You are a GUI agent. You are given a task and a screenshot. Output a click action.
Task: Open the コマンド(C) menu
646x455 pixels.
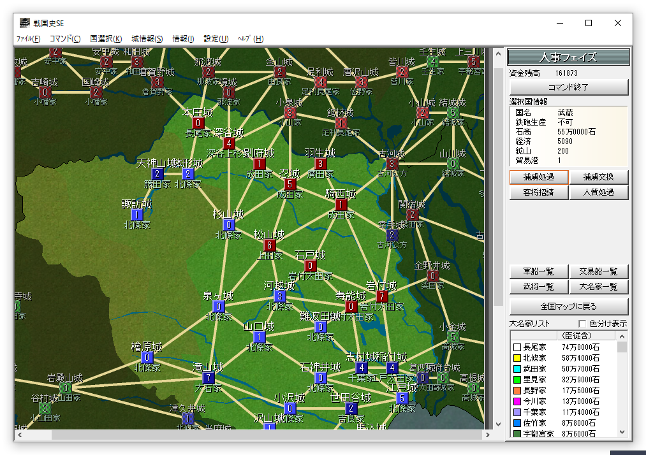[x=65, y=39]
